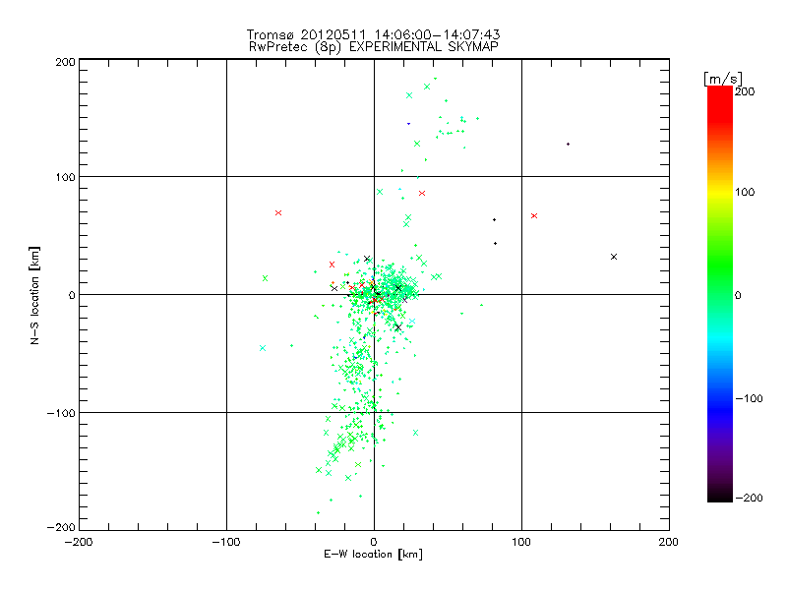Click the colorbar tick label "-100"
Screen dimensions: 787x590
(749, 398)
